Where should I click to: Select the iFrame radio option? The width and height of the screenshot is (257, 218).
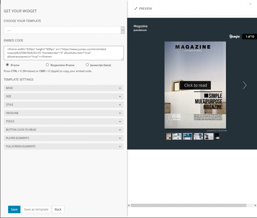click(7, 65)
